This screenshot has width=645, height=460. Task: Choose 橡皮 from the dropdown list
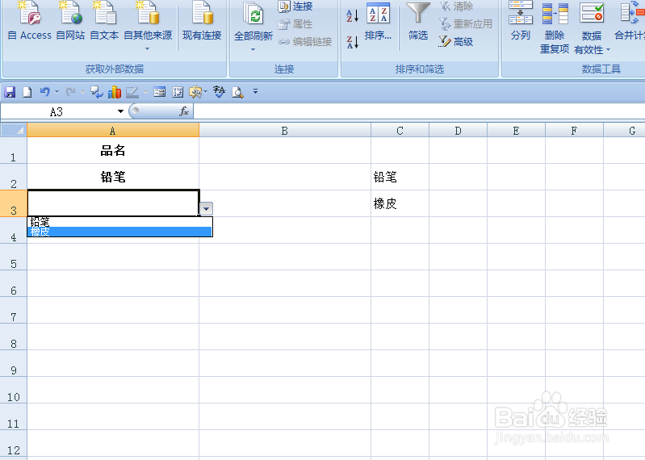119,232
